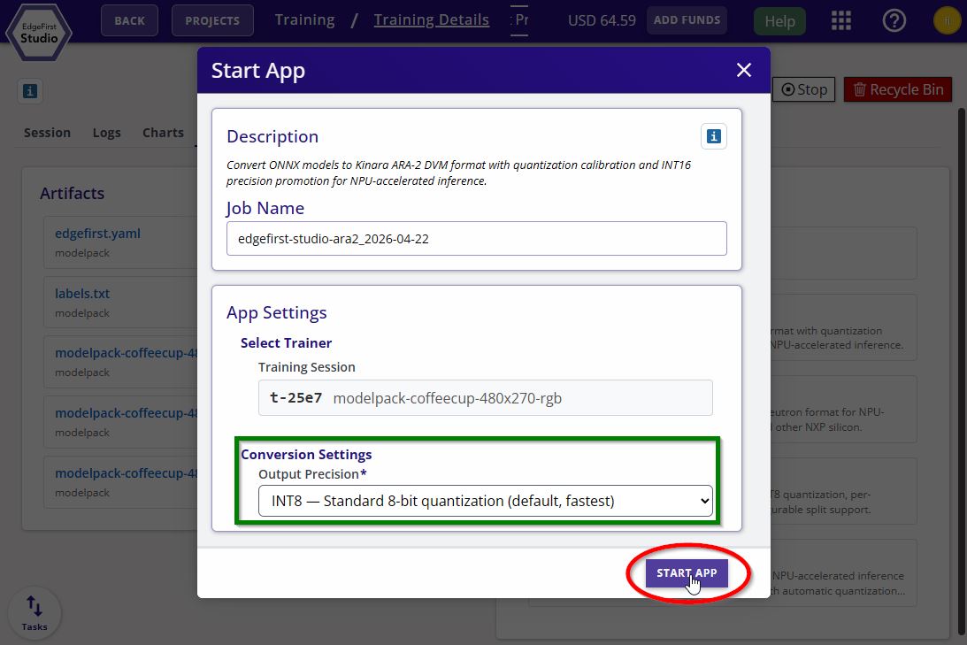Viewport: 967px width, 645px height.
Task: Open the edgefirst.yaml artifact
Action: pyautogui.click(x=97, y=234)
